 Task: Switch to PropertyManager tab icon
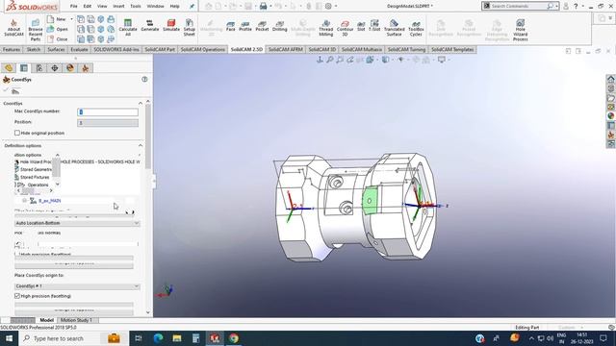click(x=24, y=68)
